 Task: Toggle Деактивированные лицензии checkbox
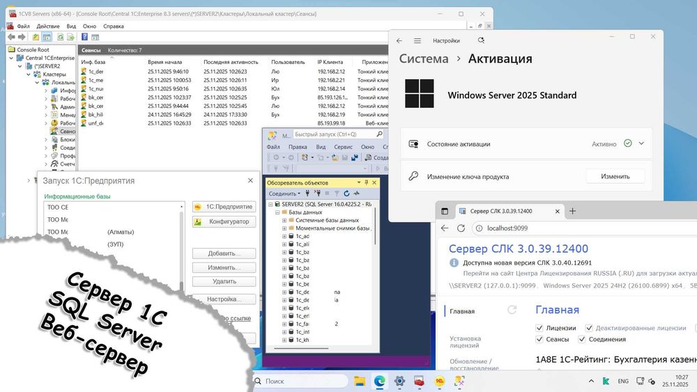(x=589, y=328)
